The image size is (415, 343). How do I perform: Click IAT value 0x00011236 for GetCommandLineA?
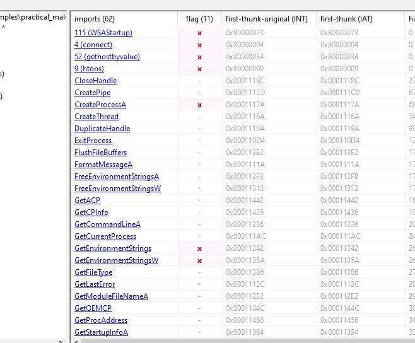pyautogui.click(x=339, y=224)
